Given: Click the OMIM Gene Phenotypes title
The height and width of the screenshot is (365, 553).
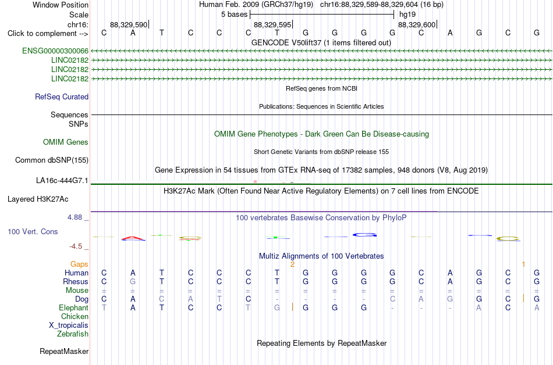Looking at the screenshot, I should [321, 134].
